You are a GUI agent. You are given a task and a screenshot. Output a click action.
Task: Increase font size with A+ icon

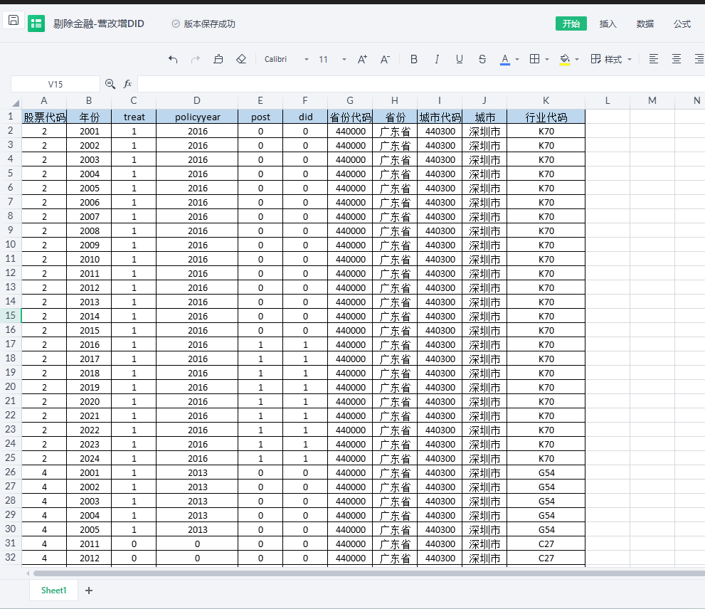362,60
